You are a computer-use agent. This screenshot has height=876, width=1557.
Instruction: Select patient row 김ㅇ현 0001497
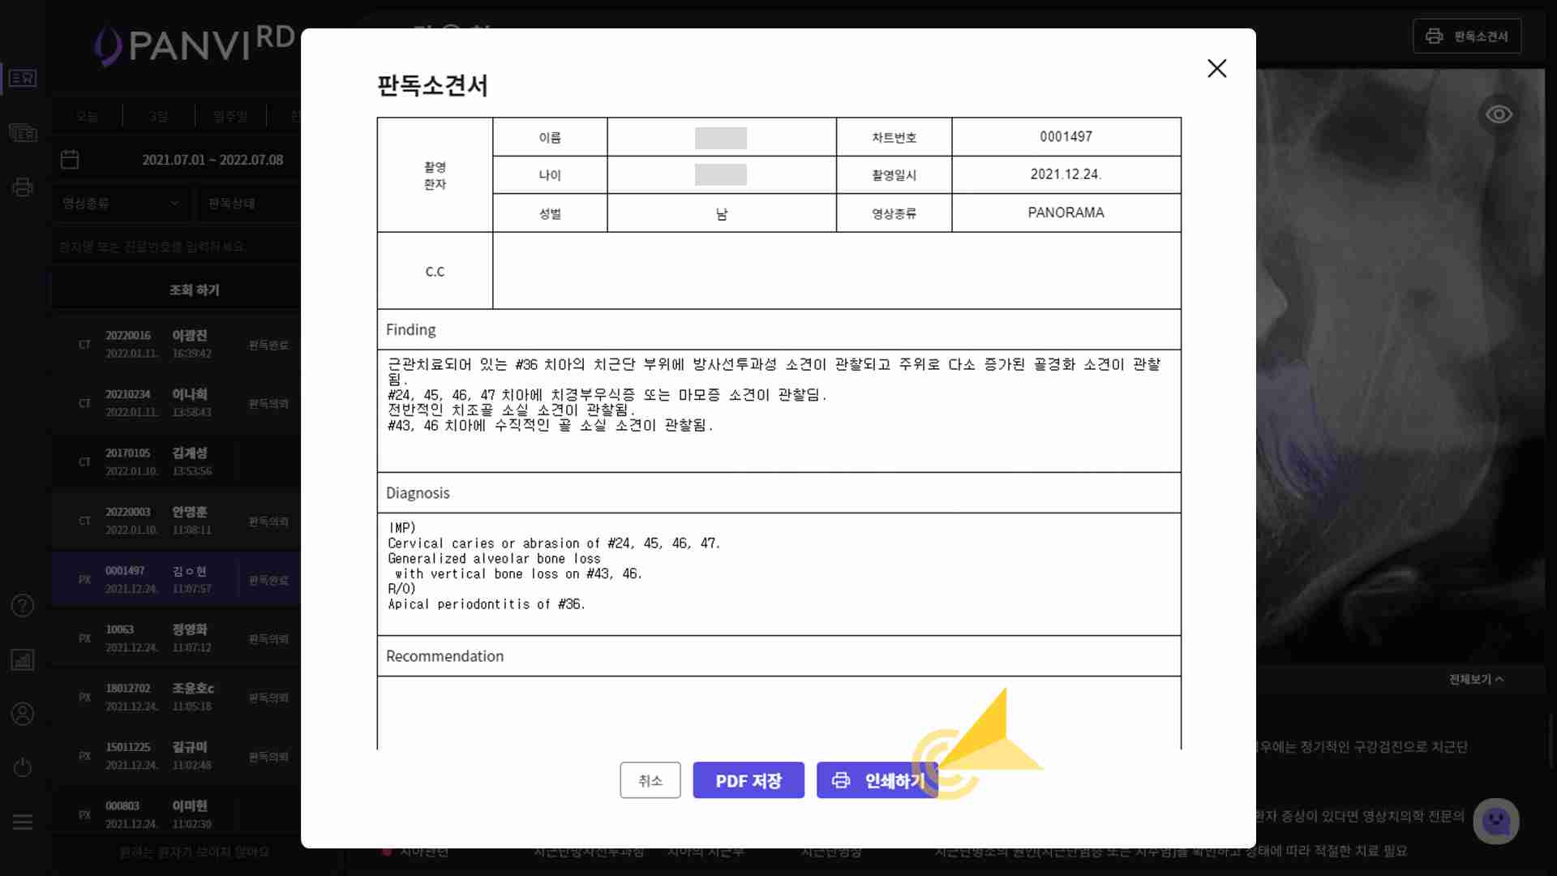point(176,579)
